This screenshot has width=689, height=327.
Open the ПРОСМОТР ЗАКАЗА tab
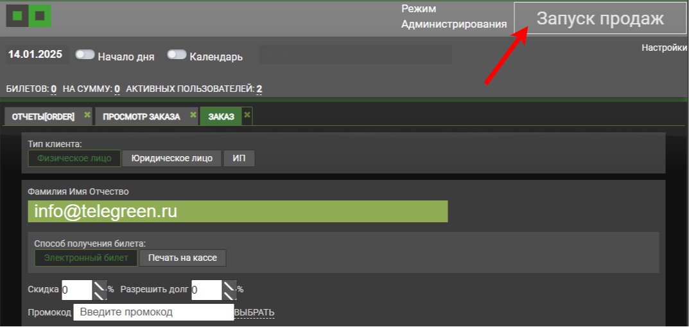(141, 117)
